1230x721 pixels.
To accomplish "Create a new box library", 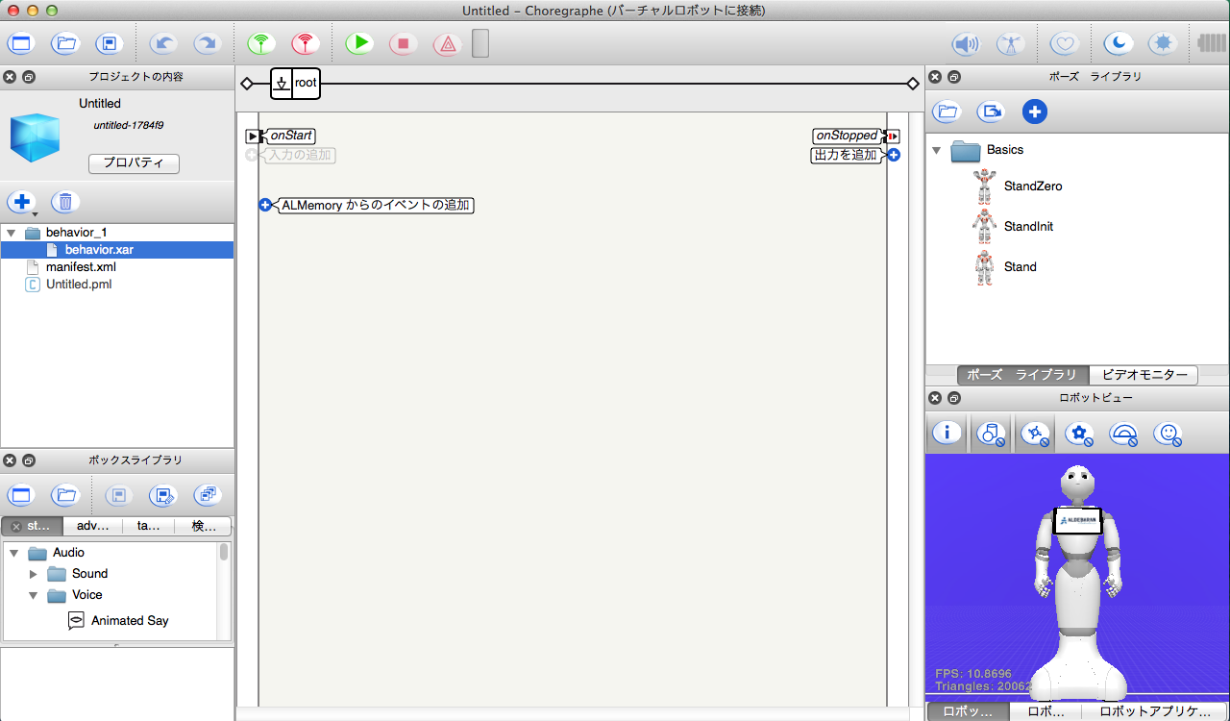I will point(20,496).
